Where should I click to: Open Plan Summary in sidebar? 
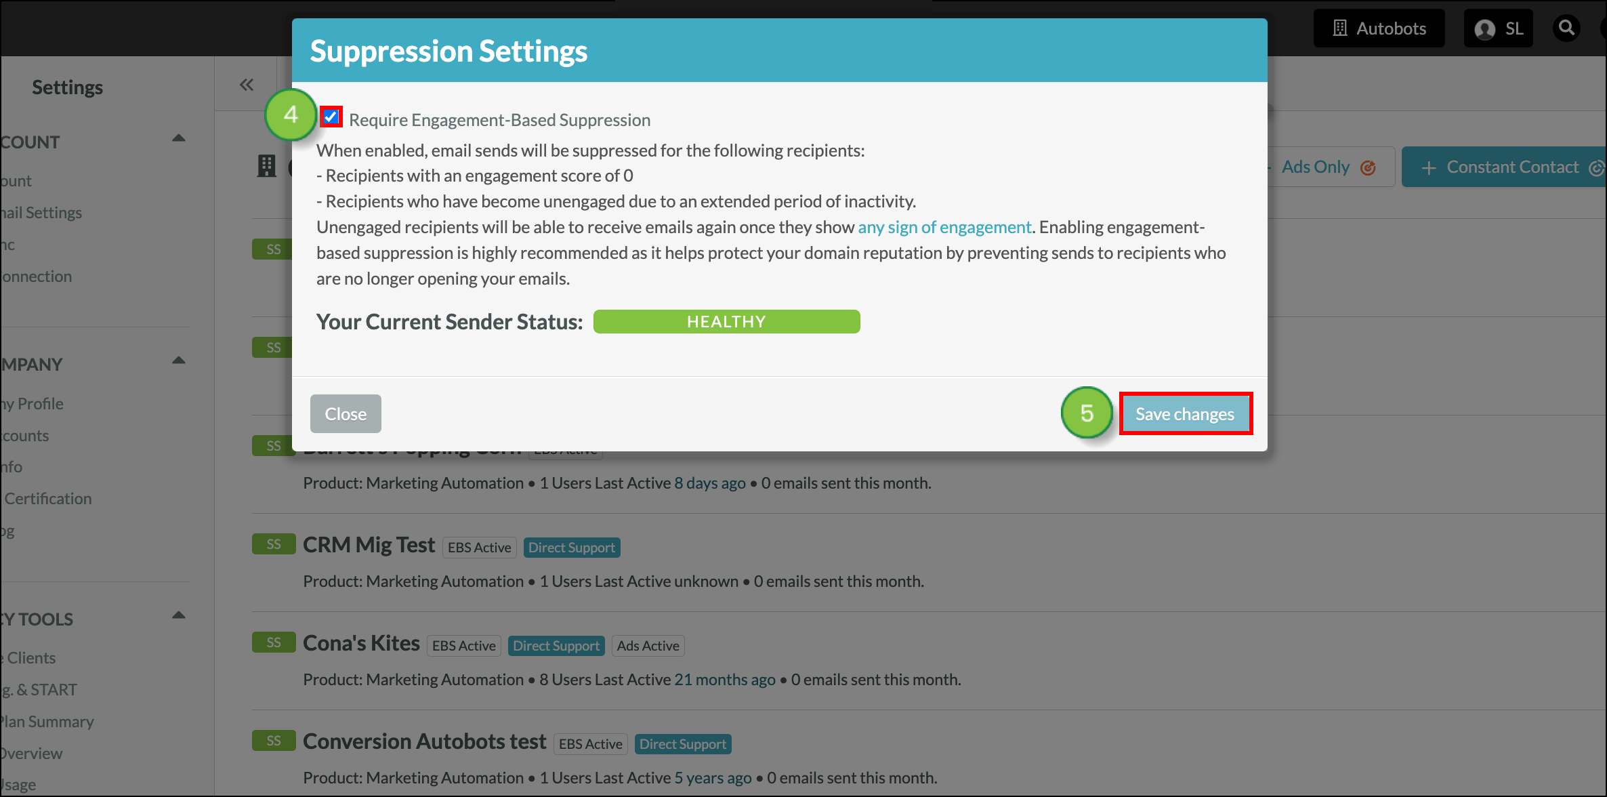[x=47, y=722]
